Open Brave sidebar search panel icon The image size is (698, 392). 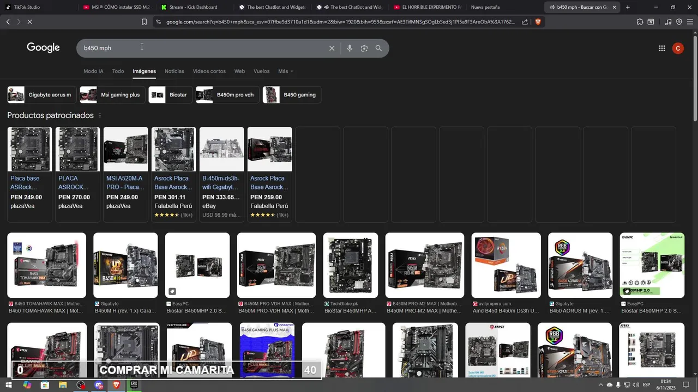coord(651,22)
